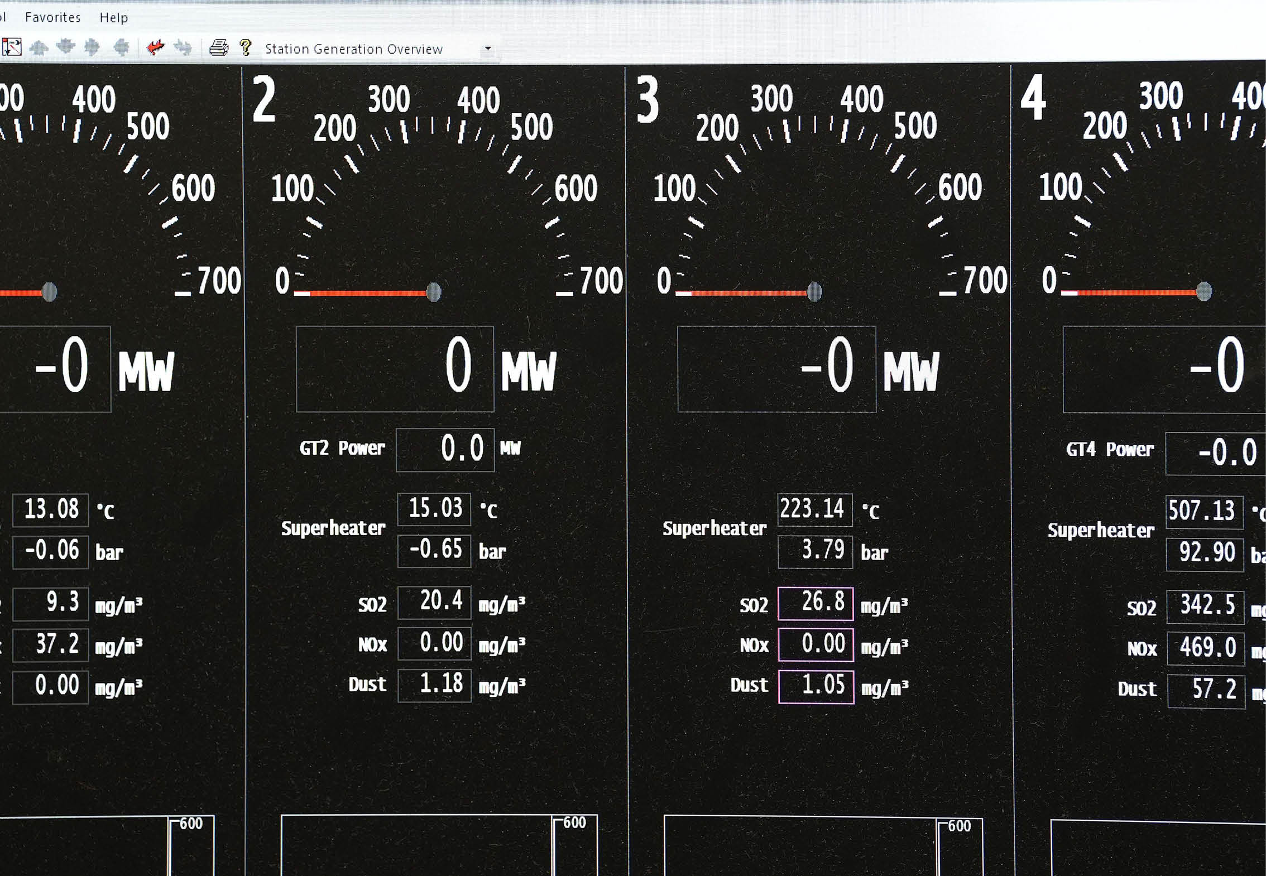The image size is (1266, 876).
Task: Click the grey left arrow toolbar icon
Action: click(x=121, y=48)
